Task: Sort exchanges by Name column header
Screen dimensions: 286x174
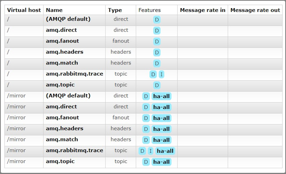Action: [54, 10]
